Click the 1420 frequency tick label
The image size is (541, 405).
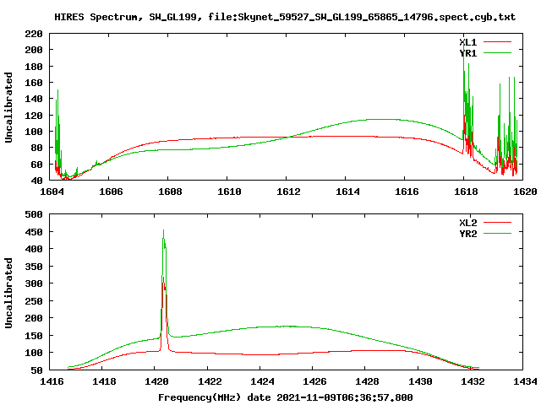pos(156,381)
